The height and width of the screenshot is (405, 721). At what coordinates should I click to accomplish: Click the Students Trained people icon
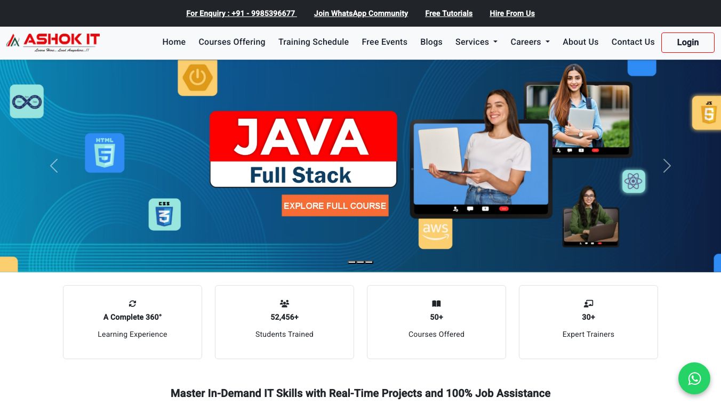(x=284, y=304)
